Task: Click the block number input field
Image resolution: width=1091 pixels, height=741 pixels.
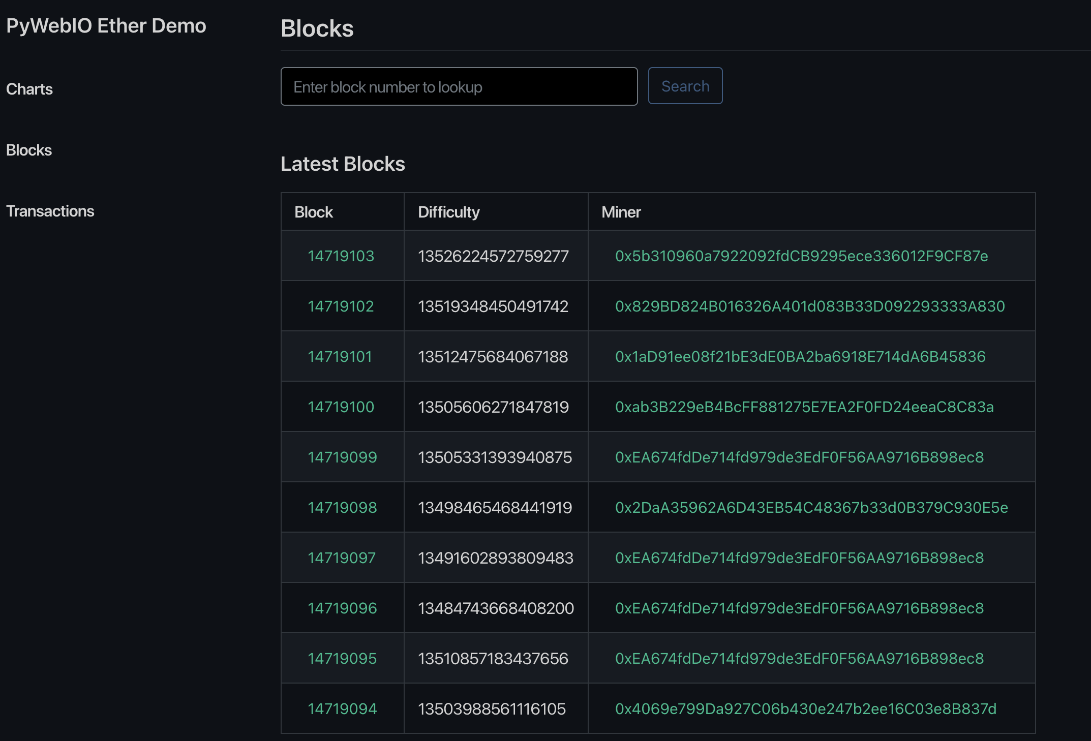Action: pos(458,86)
